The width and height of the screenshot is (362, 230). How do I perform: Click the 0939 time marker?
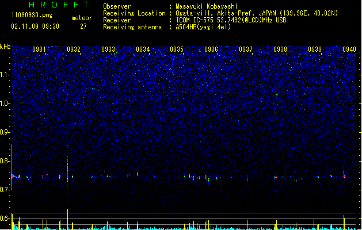point(315,49)
